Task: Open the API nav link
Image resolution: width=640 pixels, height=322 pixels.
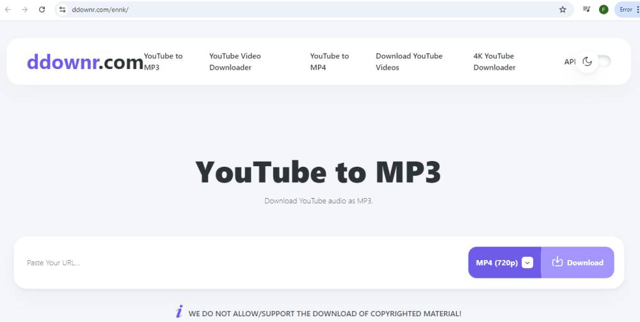Action: point(570,61)
